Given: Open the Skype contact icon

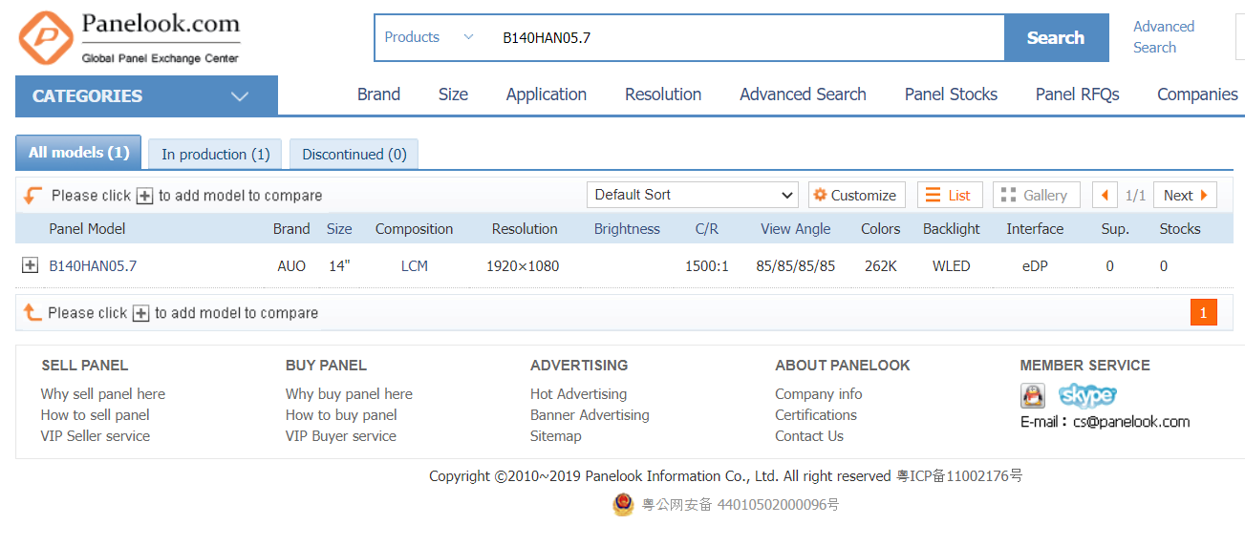Looking at the screenshot, I should [x=1087, y=394].
